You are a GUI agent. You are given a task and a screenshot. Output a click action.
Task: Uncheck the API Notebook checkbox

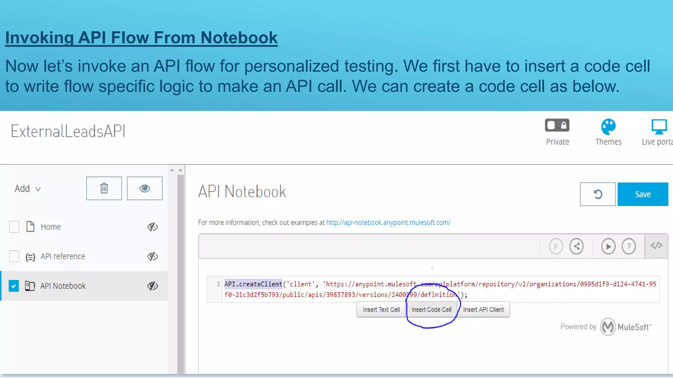pyautogui.click(x=13, y=286)
